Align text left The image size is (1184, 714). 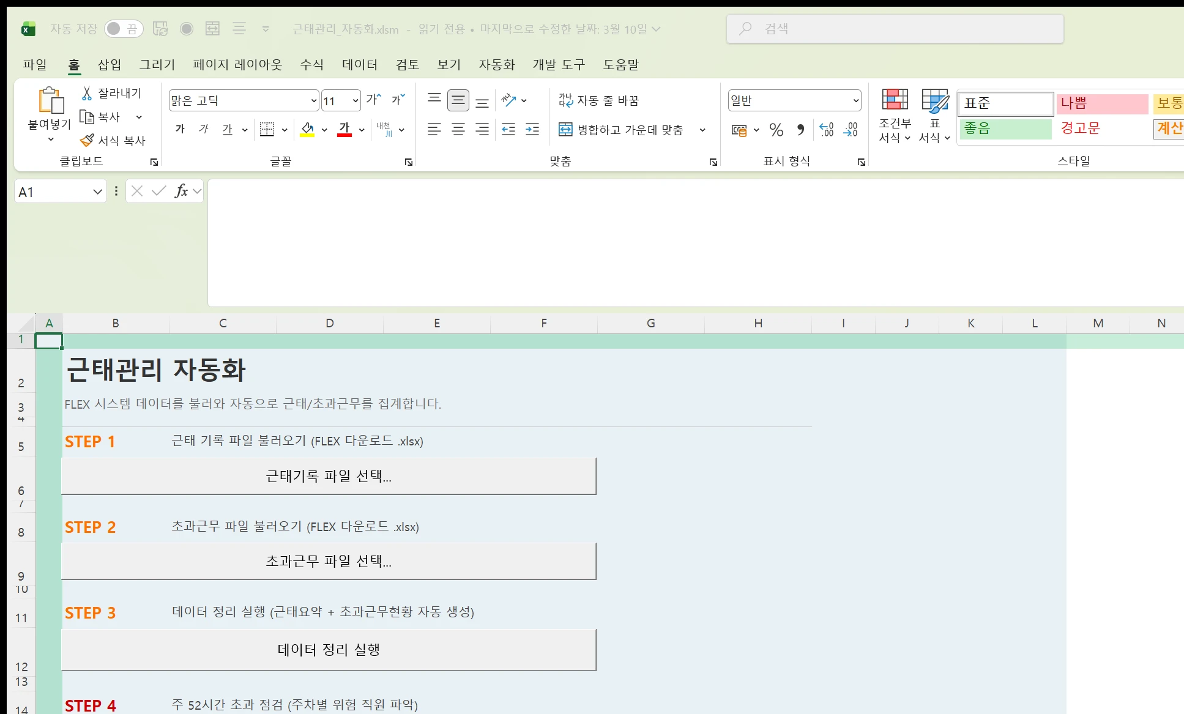coord(434,130)
